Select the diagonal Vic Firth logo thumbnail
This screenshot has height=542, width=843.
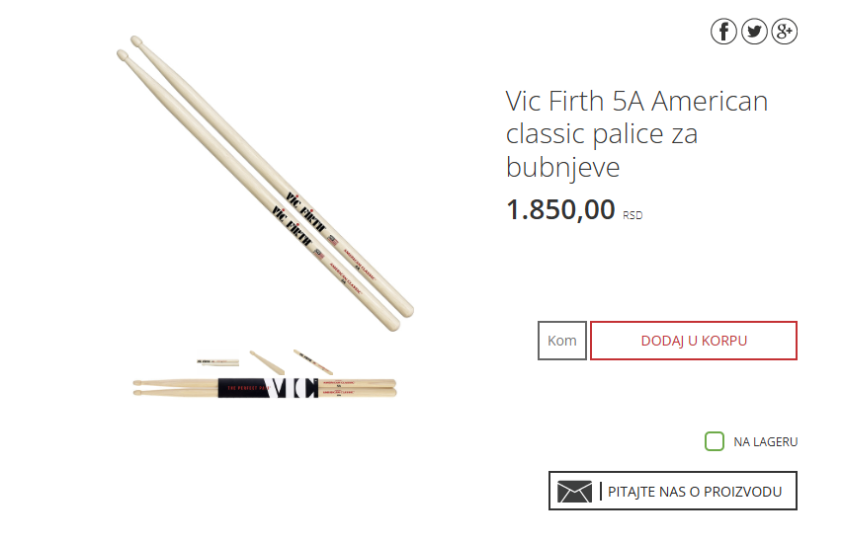(313, 362)
